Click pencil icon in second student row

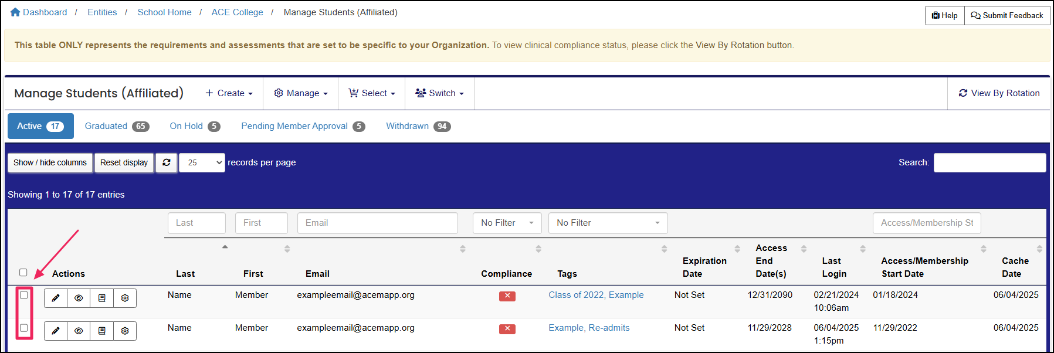pyautogui.click(x=56, y=331)
